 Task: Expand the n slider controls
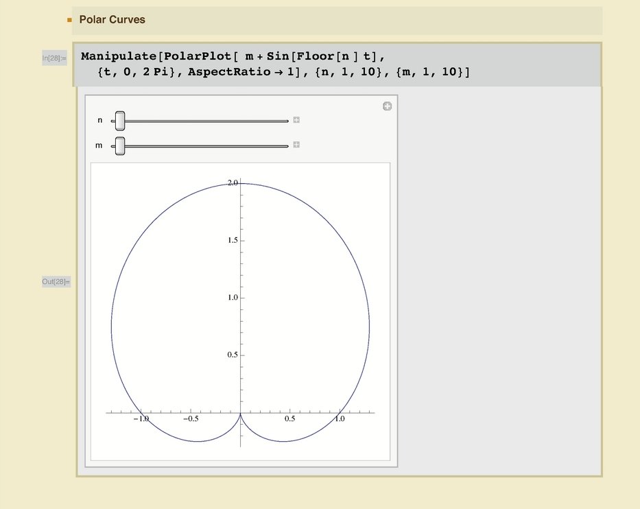(x=296, y=120)
